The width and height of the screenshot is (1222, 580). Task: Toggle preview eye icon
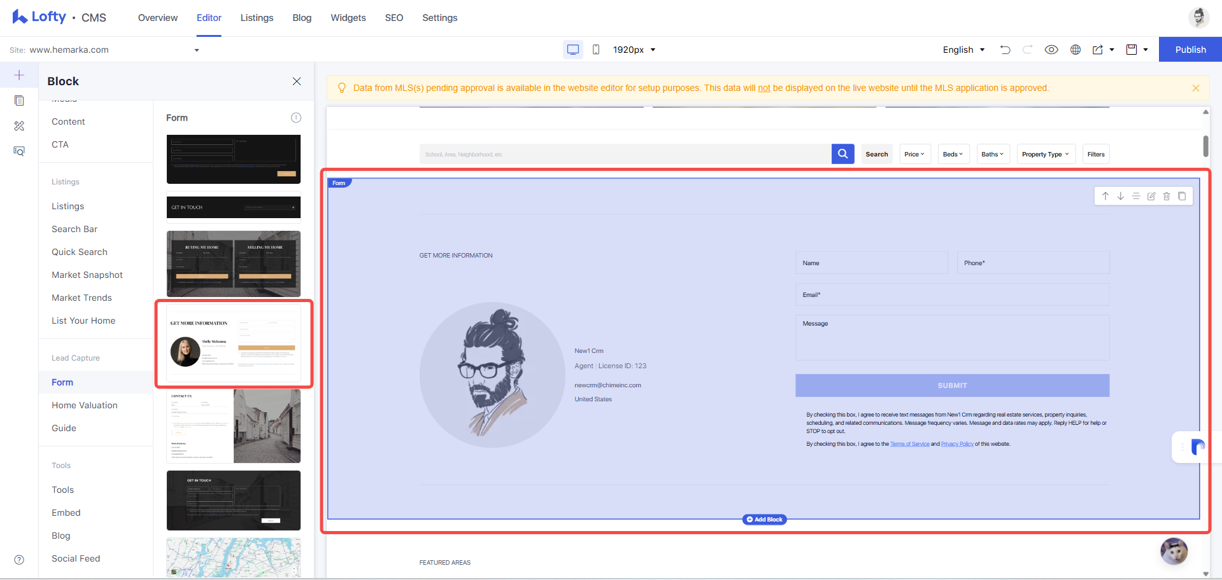pyautogui.click(x=1051, y=50)
